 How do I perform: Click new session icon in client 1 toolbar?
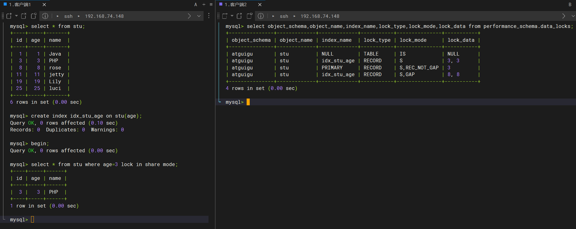coord(9,16)
